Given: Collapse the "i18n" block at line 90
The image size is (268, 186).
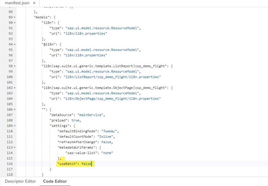Looking at the screenshot, I should click(15, 23).
